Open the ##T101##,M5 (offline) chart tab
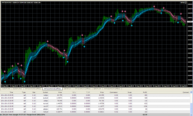Viewport: 193px width, 116px height. (x=33, y=89)
